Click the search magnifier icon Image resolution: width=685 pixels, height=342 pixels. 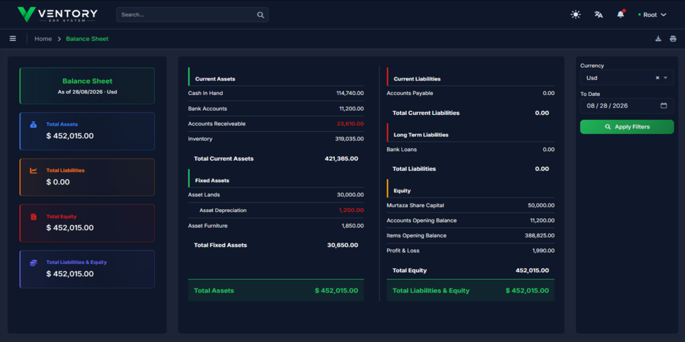(x=260, y=15)
